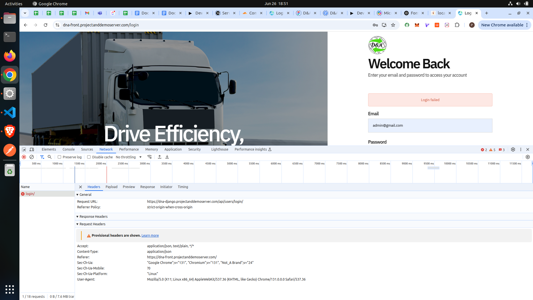Click the import HAR file upload icon
533x300 pixels.
tap(160, 157)
